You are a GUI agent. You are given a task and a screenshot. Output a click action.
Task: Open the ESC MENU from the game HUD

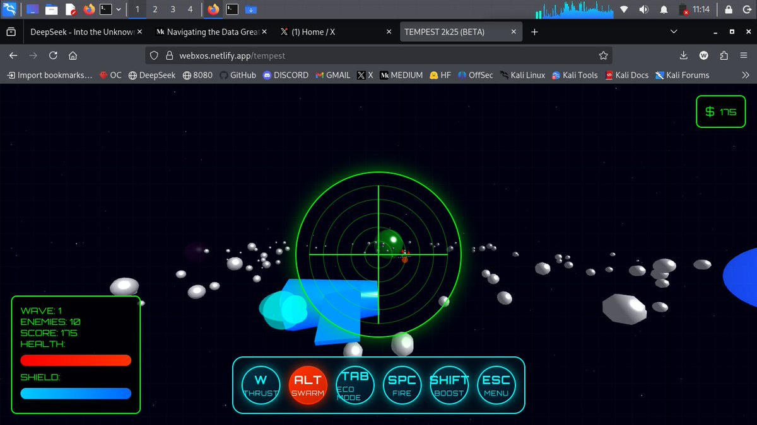[496, 385]
